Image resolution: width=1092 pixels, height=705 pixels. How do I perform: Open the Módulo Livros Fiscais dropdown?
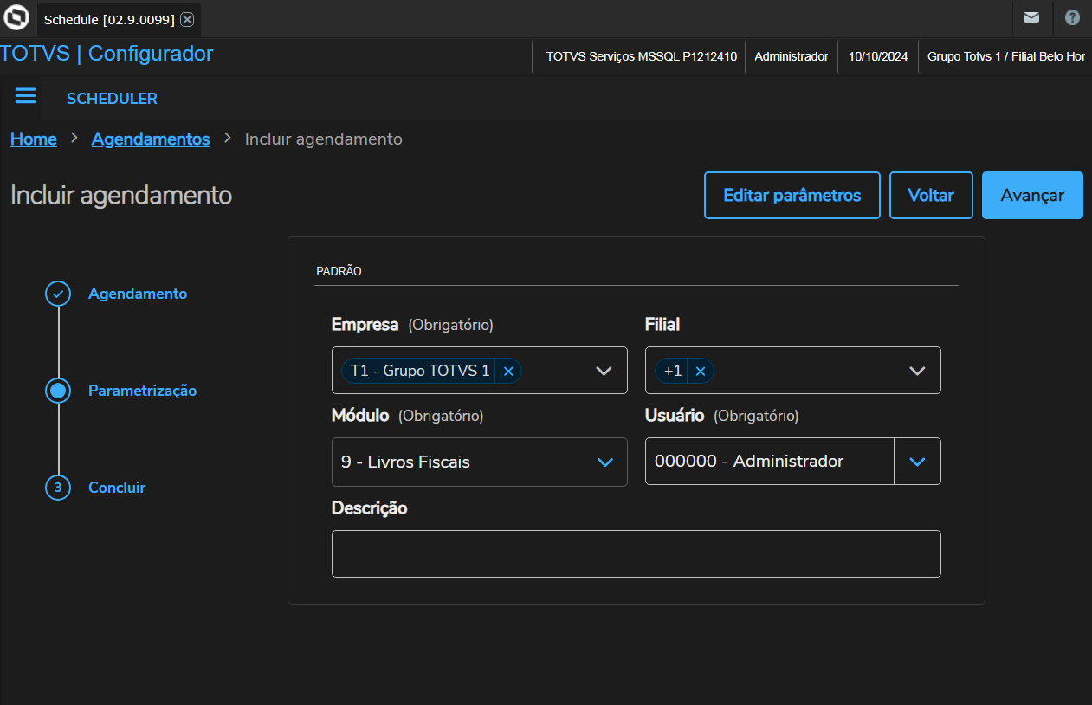pos(480,462)
